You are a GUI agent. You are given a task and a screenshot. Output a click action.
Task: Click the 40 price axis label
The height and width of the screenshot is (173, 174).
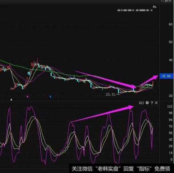(x=171, y=60)
